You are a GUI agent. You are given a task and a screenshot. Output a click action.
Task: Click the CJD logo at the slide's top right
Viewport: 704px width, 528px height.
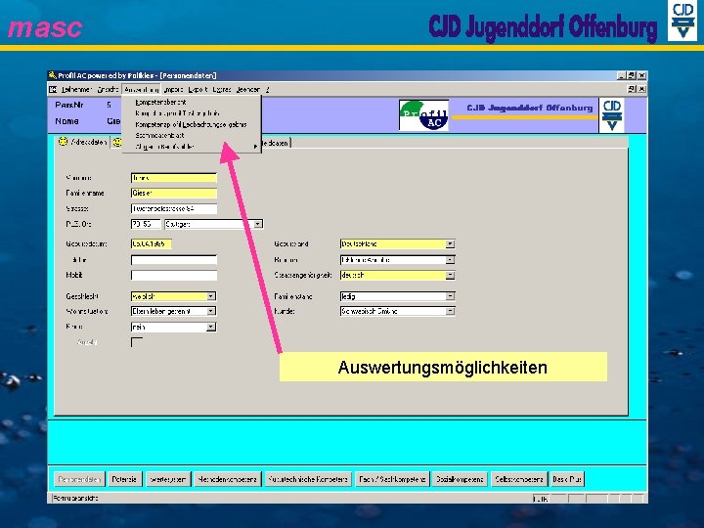682,21
